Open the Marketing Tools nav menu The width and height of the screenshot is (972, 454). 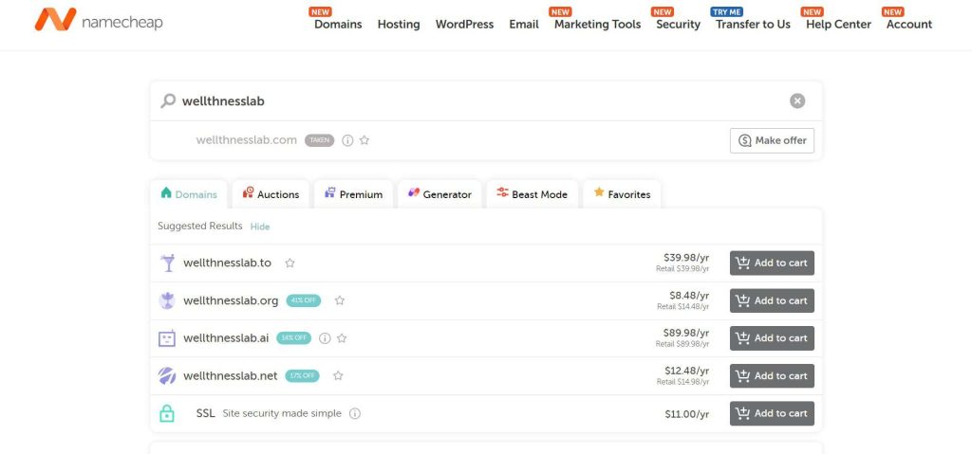(x=598, y=24)
